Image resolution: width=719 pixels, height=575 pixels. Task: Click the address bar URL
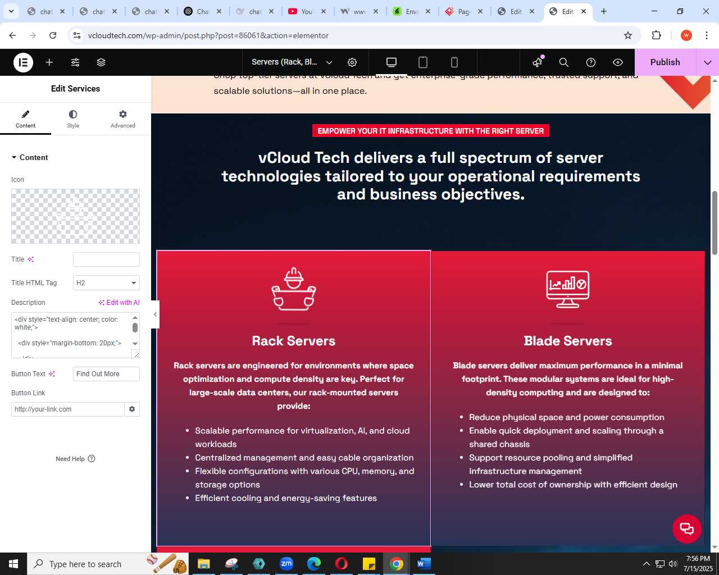[208, 35]
